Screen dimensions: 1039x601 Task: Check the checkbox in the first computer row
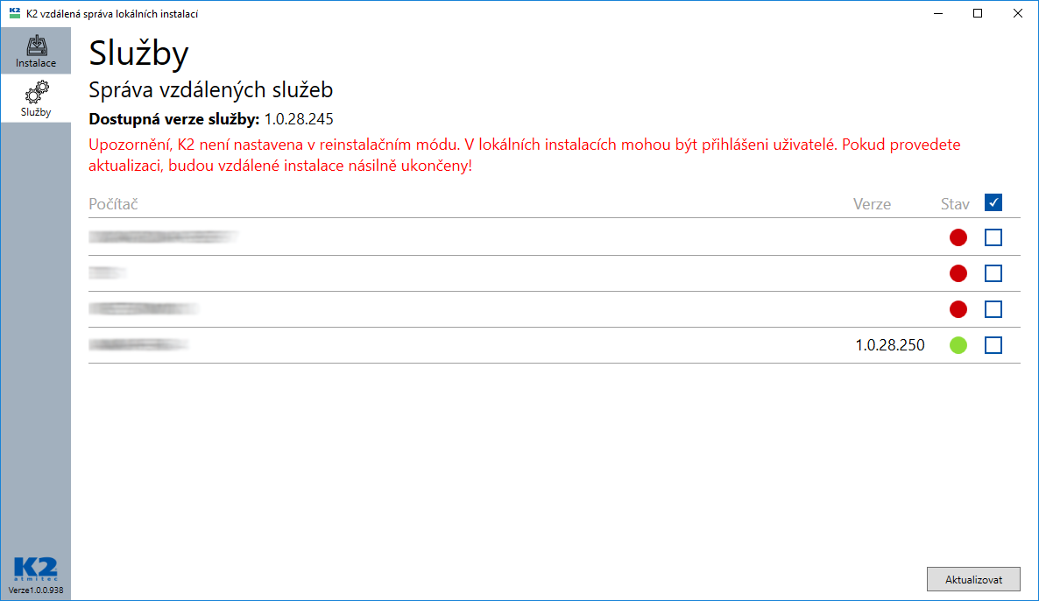(x=993, y=237)
